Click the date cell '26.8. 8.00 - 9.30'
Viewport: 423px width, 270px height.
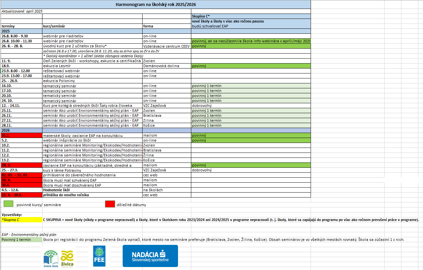coord(21,36)
